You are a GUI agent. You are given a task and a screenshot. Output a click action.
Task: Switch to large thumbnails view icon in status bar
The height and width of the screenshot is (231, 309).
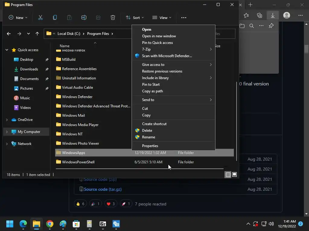pos(234,174)
